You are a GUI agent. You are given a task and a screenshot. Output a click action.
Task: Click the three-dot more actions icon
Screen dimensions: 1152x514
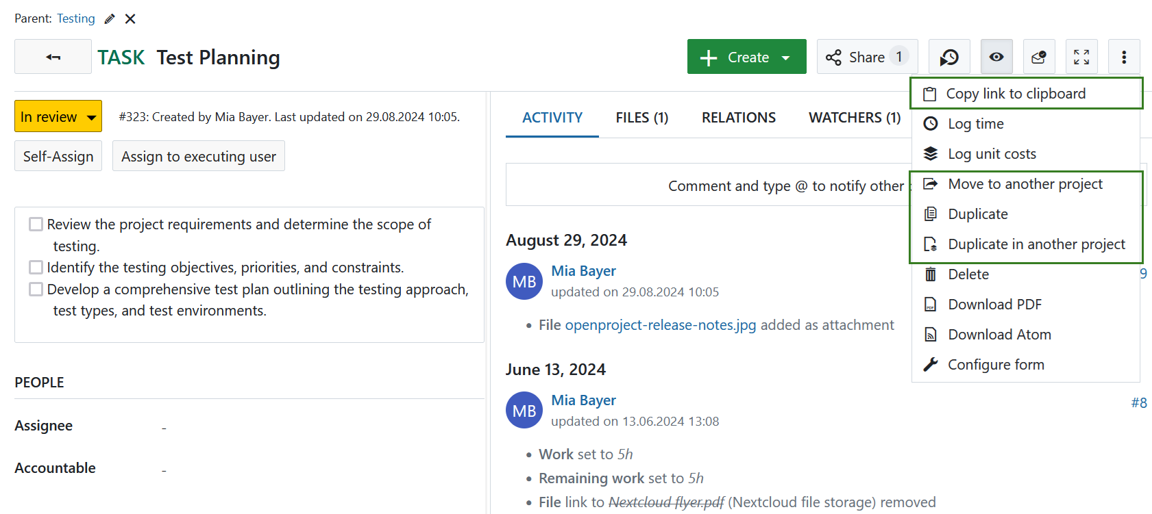tap(1124, 57)
